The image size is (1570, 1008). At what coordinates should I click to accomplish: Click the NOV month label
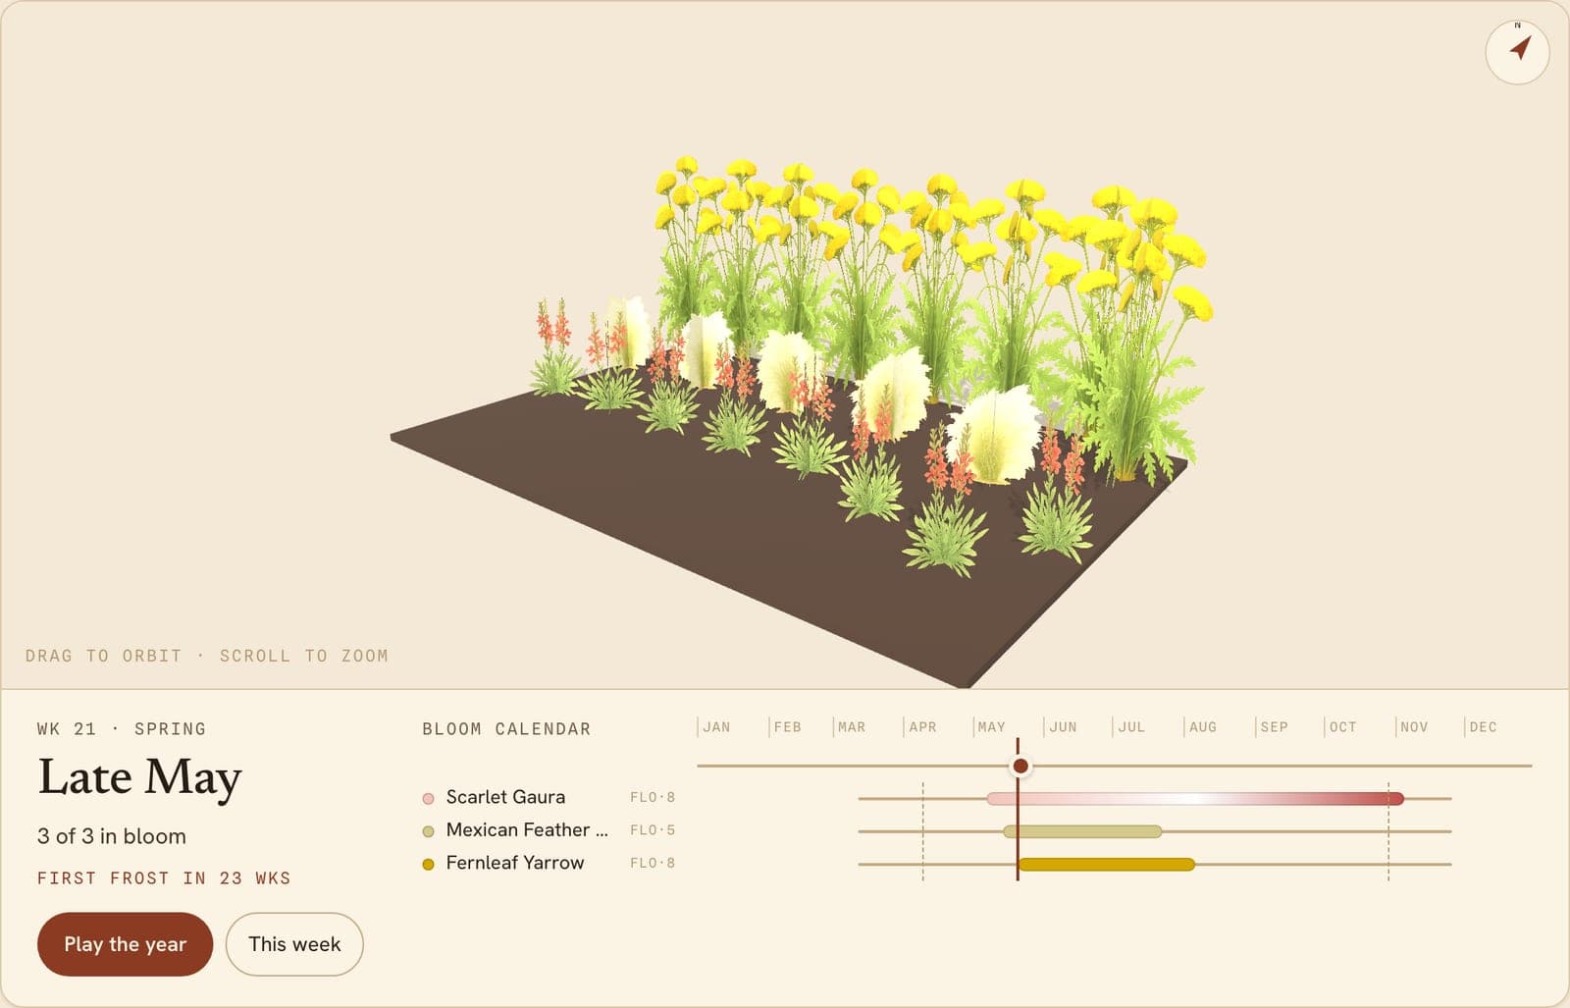(x=1414, y=727)
